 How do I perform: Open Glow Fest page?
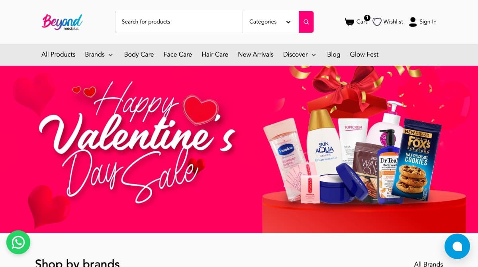pyautogui.click(x=364, y=55)
